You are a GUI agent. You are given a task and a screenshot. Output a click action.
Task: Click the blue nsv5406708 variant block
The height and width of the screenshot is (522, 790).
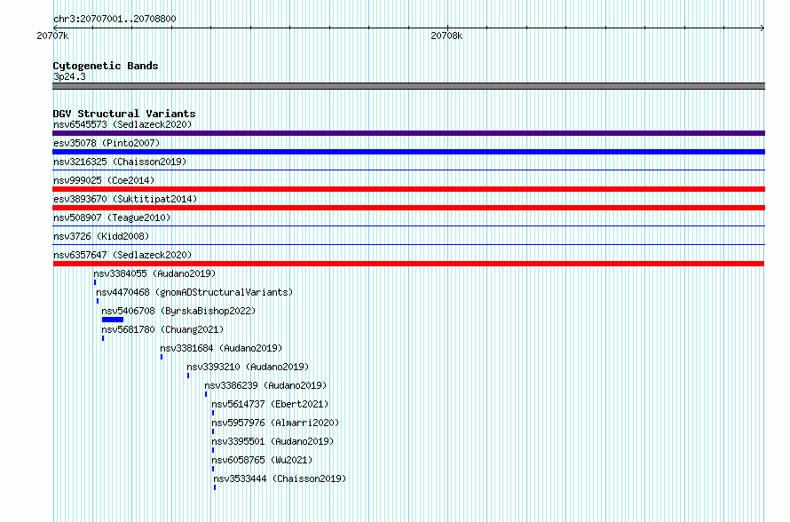click(113, 320)
